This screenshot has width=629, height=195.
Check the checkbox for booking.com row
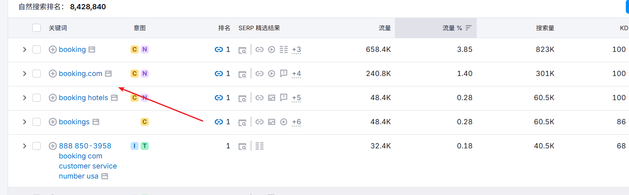click(x=36, y=74)
